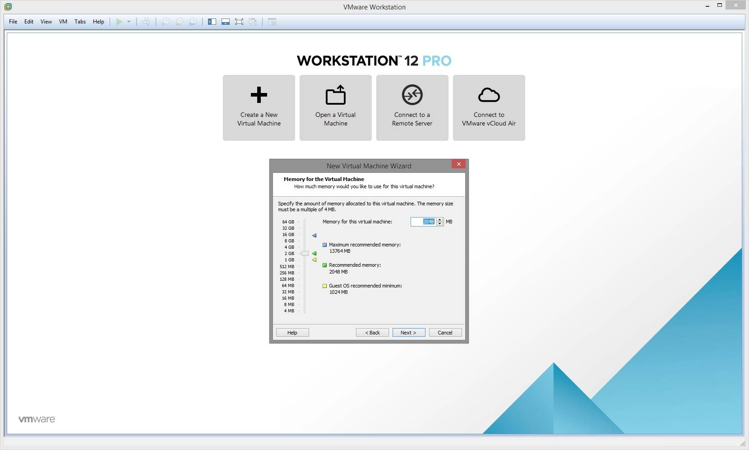This screenshot has width=749, height=450.
Task: Click the 512 MB slider scale label
Action: 287,266
